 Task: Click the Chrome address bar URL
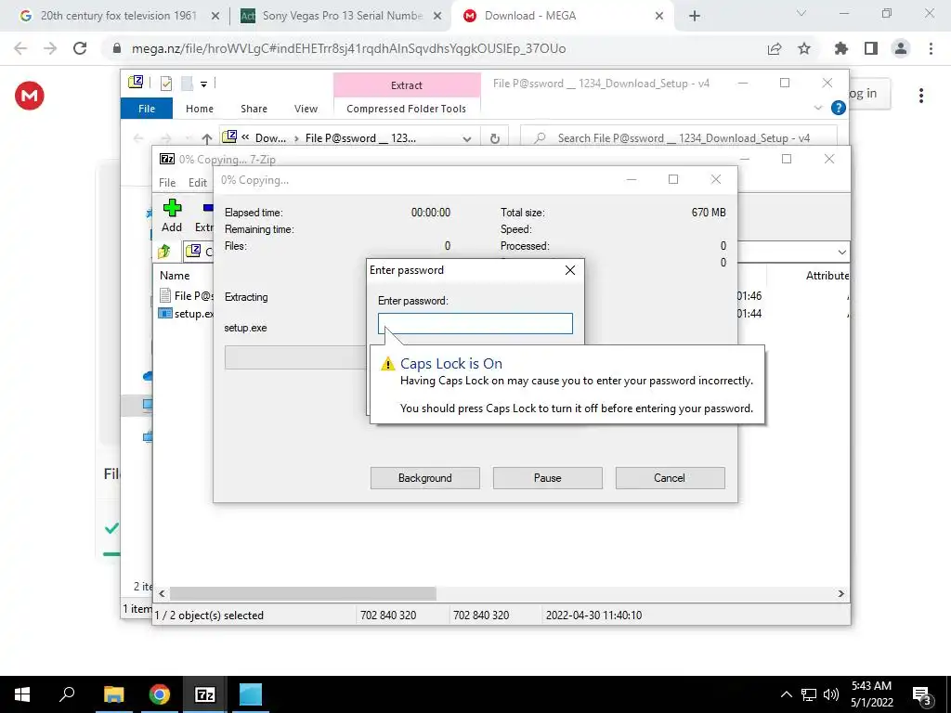tap(349, 48)
